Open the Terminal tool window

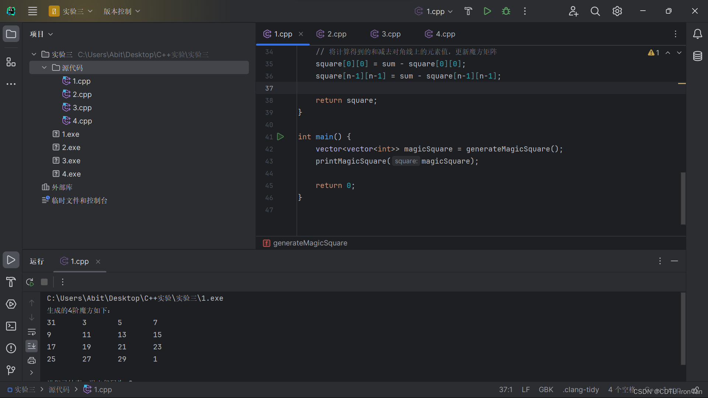click(x=11, y=326)
